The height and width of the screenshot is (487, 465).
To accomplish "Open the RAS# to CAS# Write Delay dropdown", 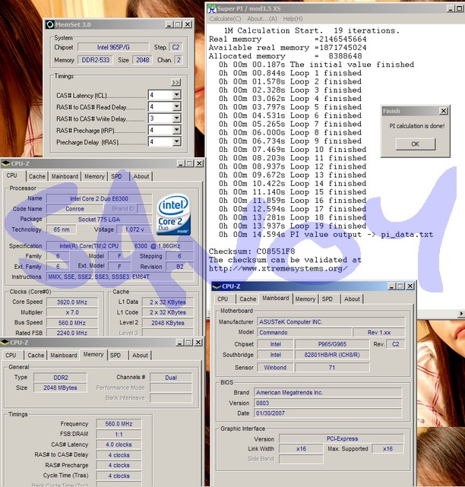I will 176,119.
